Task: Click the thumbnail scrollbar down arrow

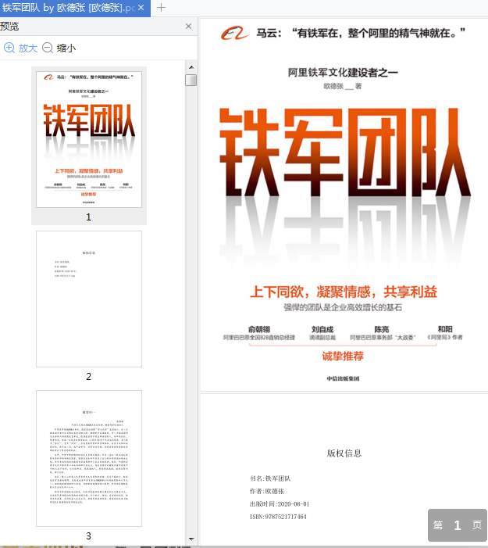Action: 191,539
